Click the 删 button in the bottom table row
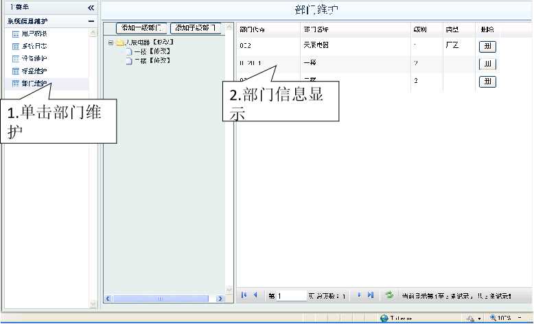 click(x=487, y=82)
